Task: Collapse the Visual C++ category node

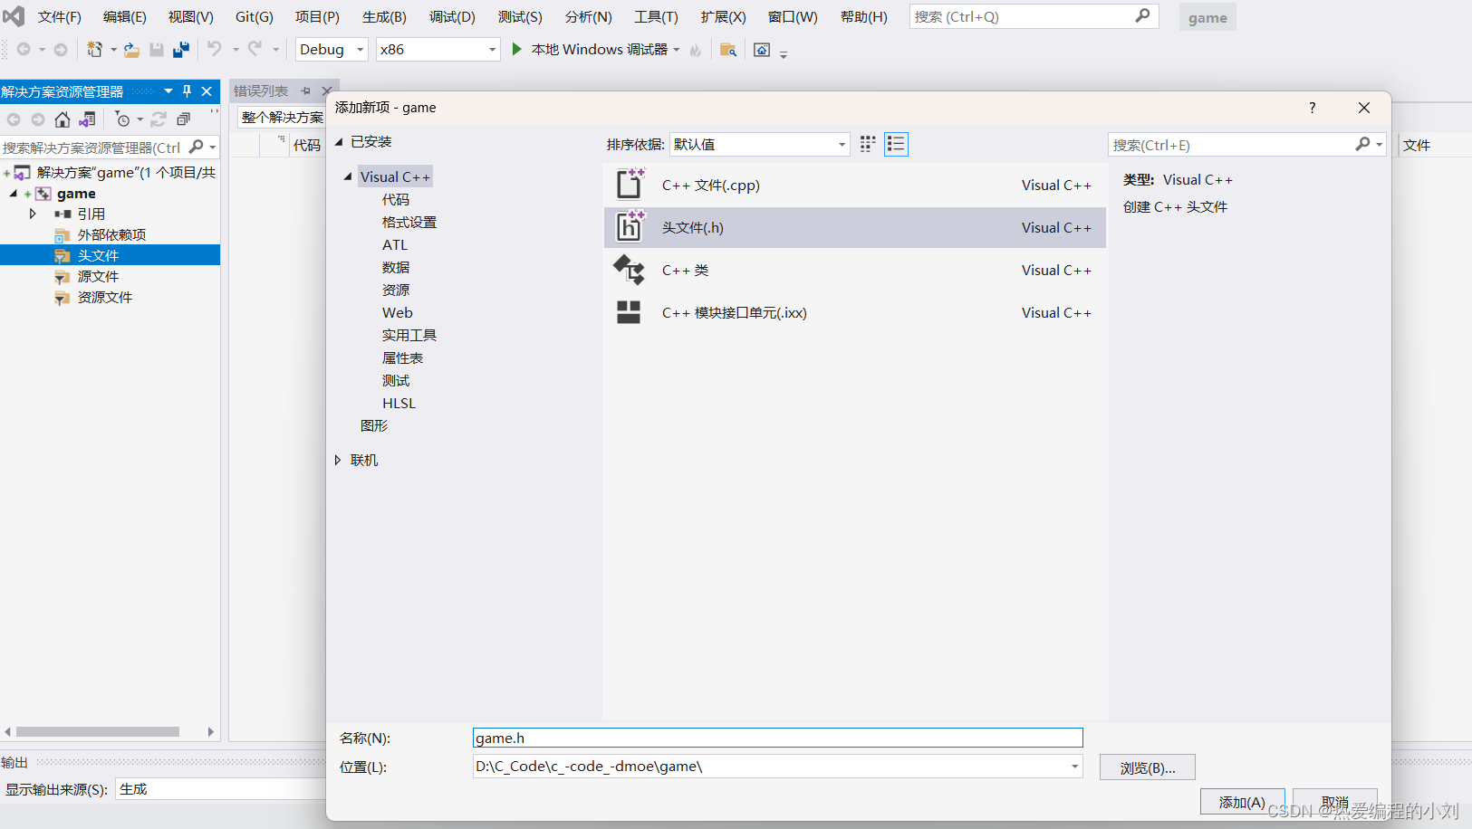Action: pyautogui.click(x=348, y=176)
